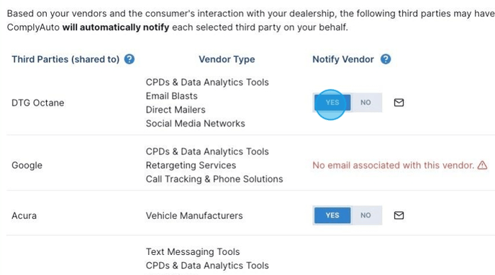This screenshot has height=275, width=495.
Task: Click the warning triangle in Google row
Action: coord(482,165)
